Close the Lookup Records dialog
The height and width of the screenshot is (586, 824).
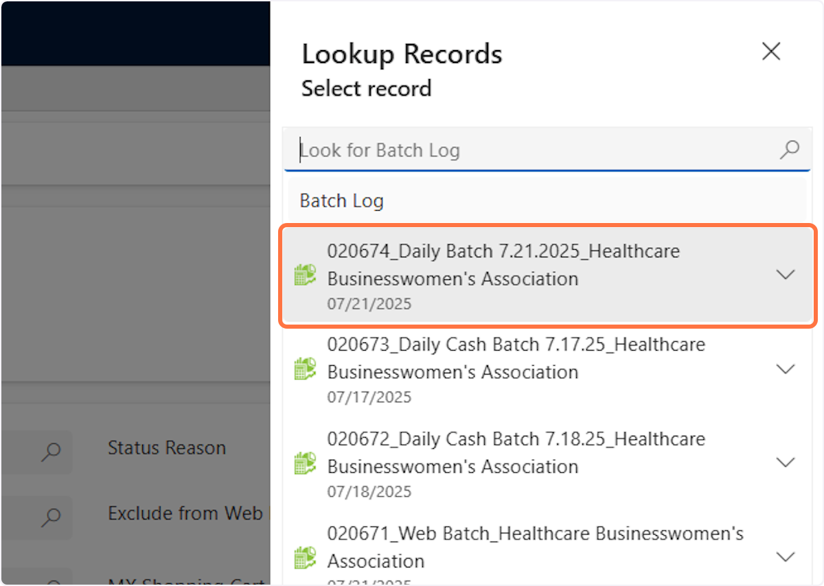click(x=771, y=51)
